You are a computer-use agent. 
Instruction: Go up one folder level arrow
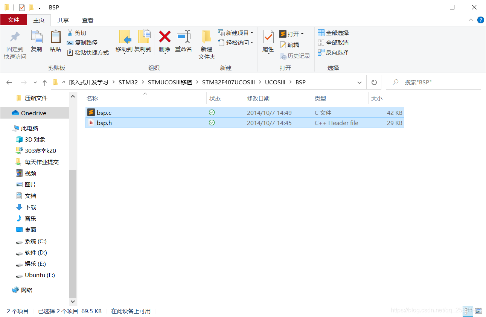45,82
